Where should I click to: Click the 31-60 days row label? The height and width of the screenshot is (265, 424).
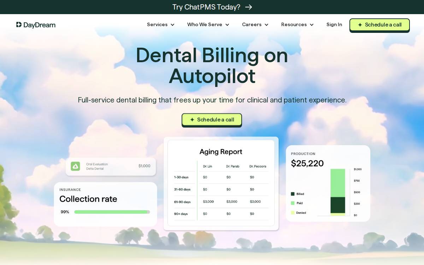point(182,189)
